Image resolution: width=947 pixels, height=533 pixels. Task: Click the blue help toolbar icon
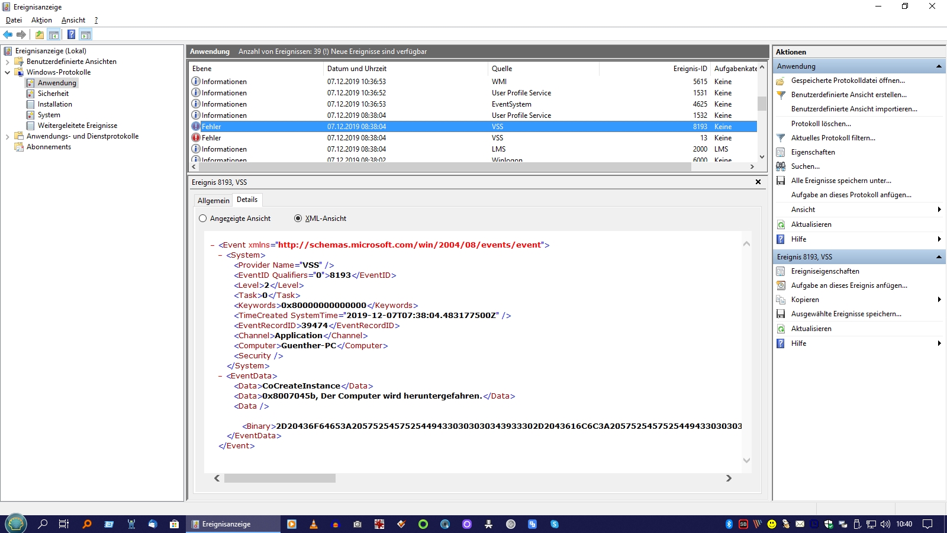[71, 35]
